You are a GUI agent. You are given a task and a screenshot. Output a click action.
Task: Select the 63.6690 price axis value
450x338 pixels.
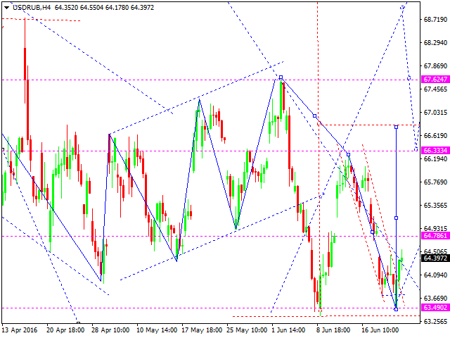pyautogui.click(x=435, y=299)
